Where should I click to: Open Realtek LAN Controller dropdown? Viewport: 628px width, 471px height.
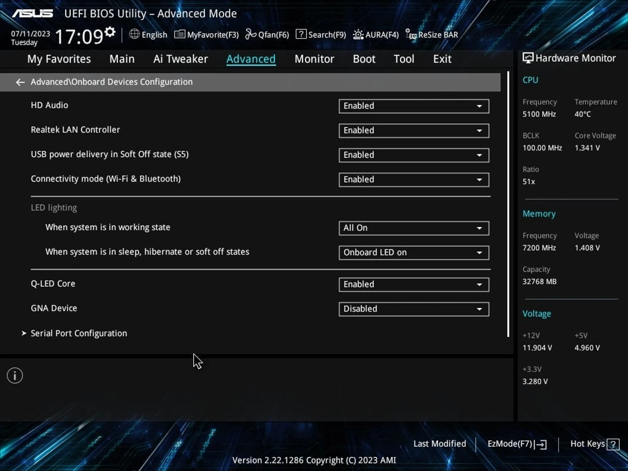(414, 131)
